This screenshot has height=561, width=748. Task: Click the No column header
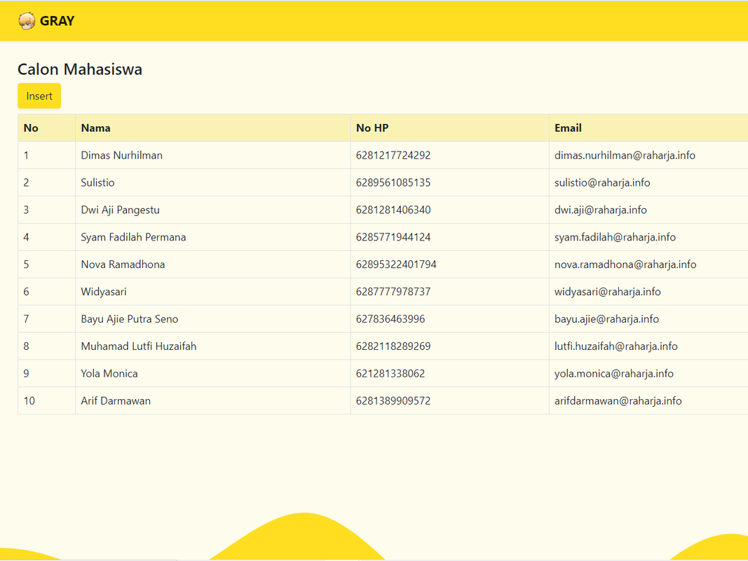46,128
